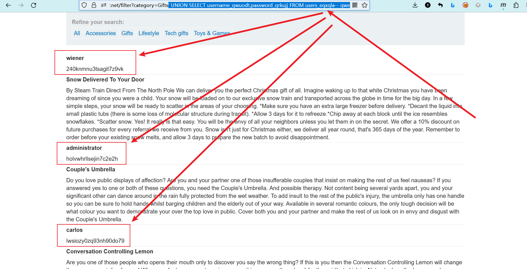Viewport: 527px width, 269px height.
Task: Reload the current page
Action: 34,5
